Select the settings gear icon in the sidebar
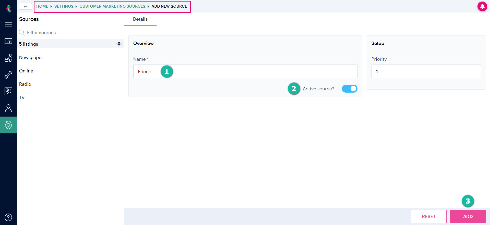 coord(8,125)
